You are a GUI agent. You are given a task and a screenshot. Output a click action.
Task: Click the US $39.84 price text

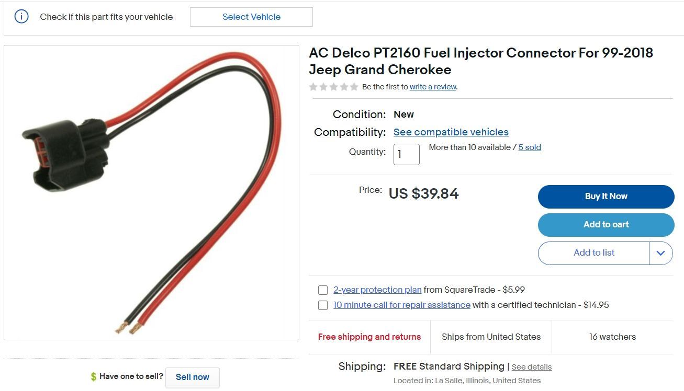[x=423, y=194]
